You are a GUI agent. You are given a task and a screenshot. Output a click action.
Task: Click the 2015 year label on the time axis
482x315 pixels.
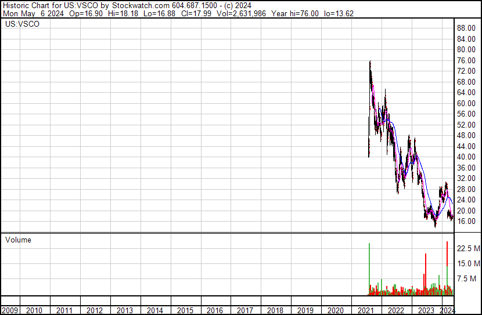[185, 310]
